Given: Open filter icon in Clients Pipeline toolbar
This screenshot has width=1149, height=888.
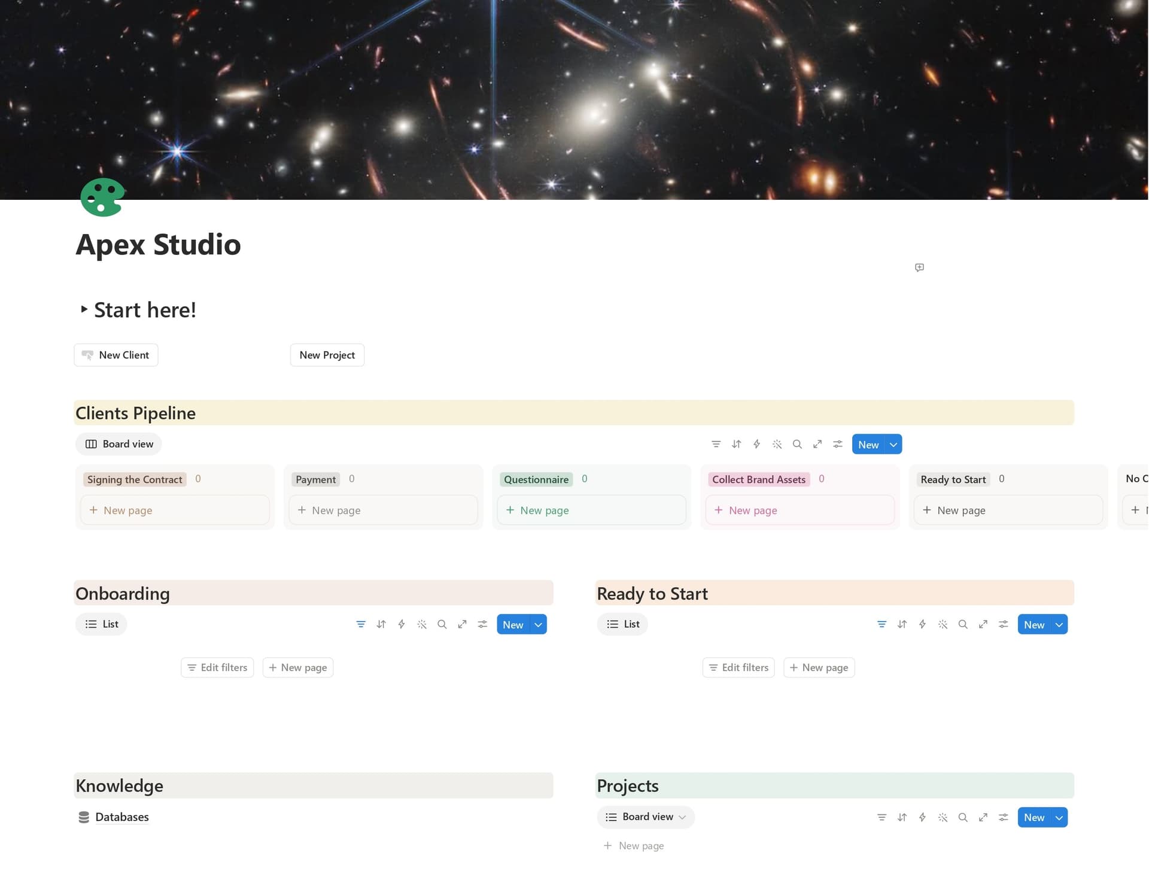Looking at the screenshot, I should coord(716,444).
